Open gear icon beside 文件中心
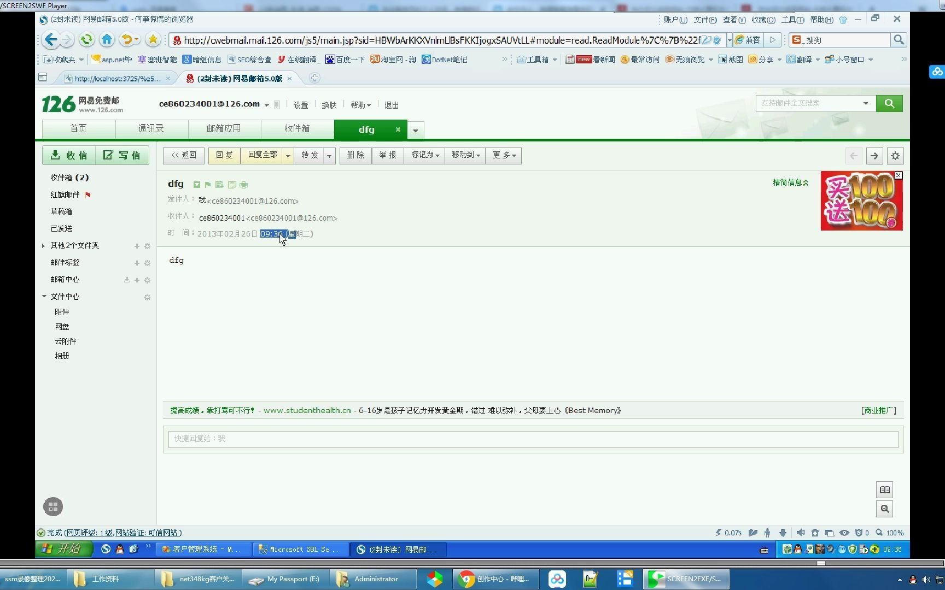The image size is (945, 590). click(x=147, y=298)
